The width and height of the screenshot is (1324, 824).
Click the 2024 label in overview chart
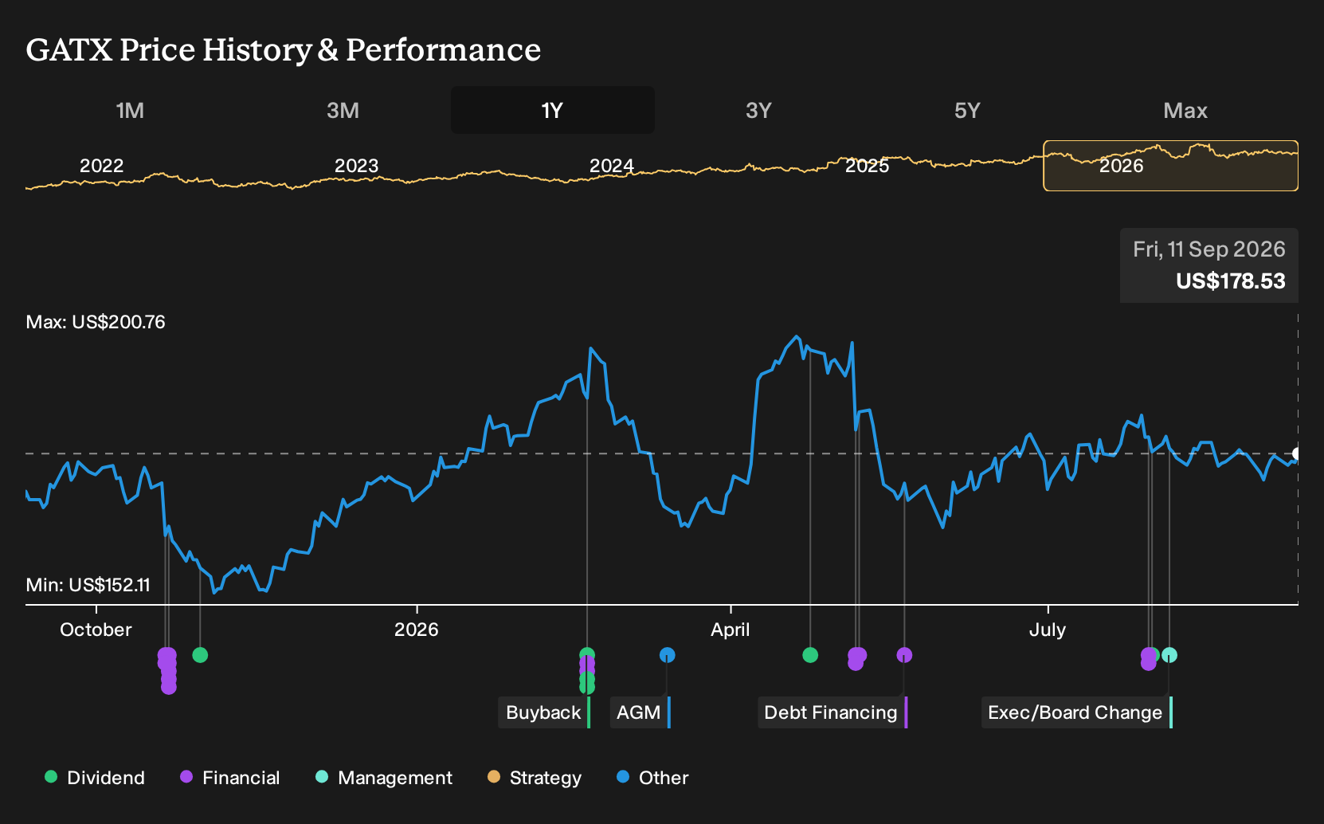(611, 166)
